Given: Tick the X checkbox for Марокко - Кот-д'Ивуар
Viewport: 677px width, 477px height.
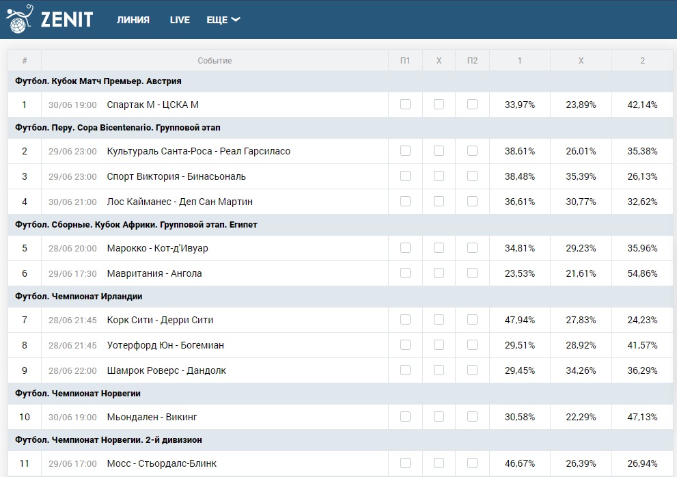Looking at the screenshot, I should 439,248.
